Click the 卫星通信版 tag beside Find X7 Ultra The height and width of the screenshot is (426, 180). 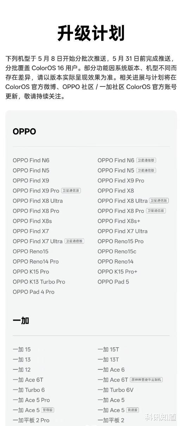coord(74,241)
